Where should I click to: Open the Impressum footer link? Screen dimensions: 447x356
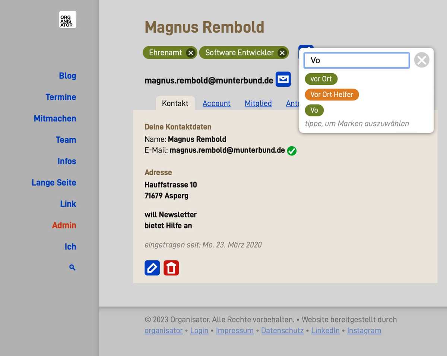(235, 330)
